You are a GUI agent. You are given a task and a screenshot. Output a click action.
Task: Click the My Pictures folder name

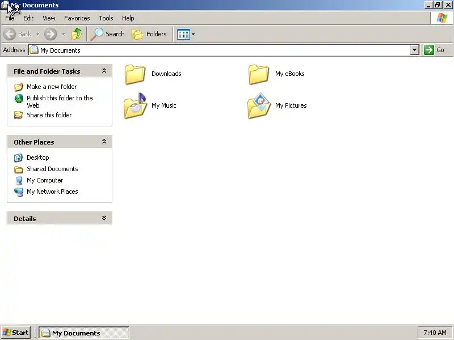click(x=291, y=105)
